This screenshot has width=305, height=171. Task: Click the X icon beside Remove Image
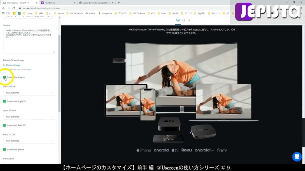[4, 65]
